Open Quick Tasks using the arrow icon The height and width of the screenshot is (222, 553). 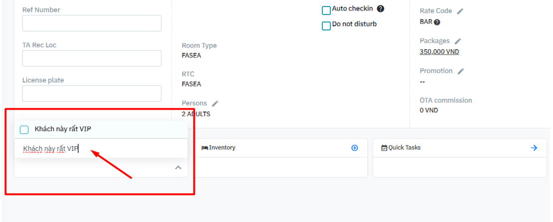534,148
